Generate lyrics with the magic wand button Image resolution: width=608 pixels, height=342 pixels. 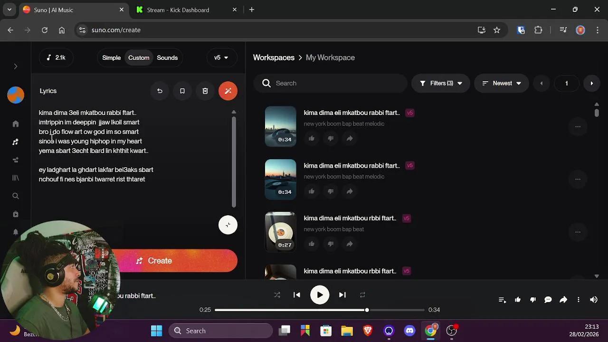click(228, 91)
